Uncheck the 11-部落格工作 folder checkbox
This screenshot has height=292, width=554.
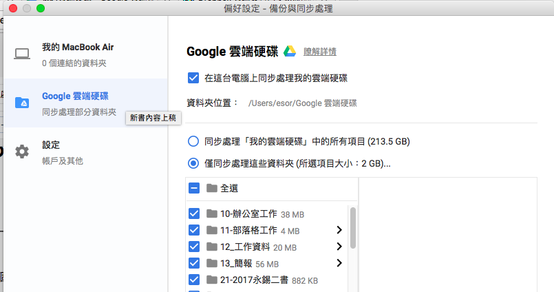pyautogui.click(x=194, y=230)
